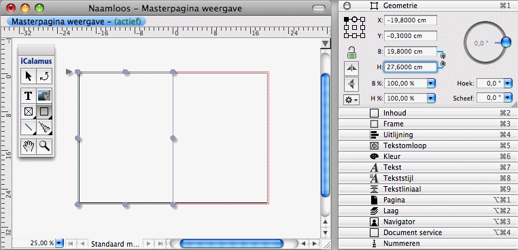
Task: Click the vertical scrollbar up arrow
Action: [x=326, y=222]
